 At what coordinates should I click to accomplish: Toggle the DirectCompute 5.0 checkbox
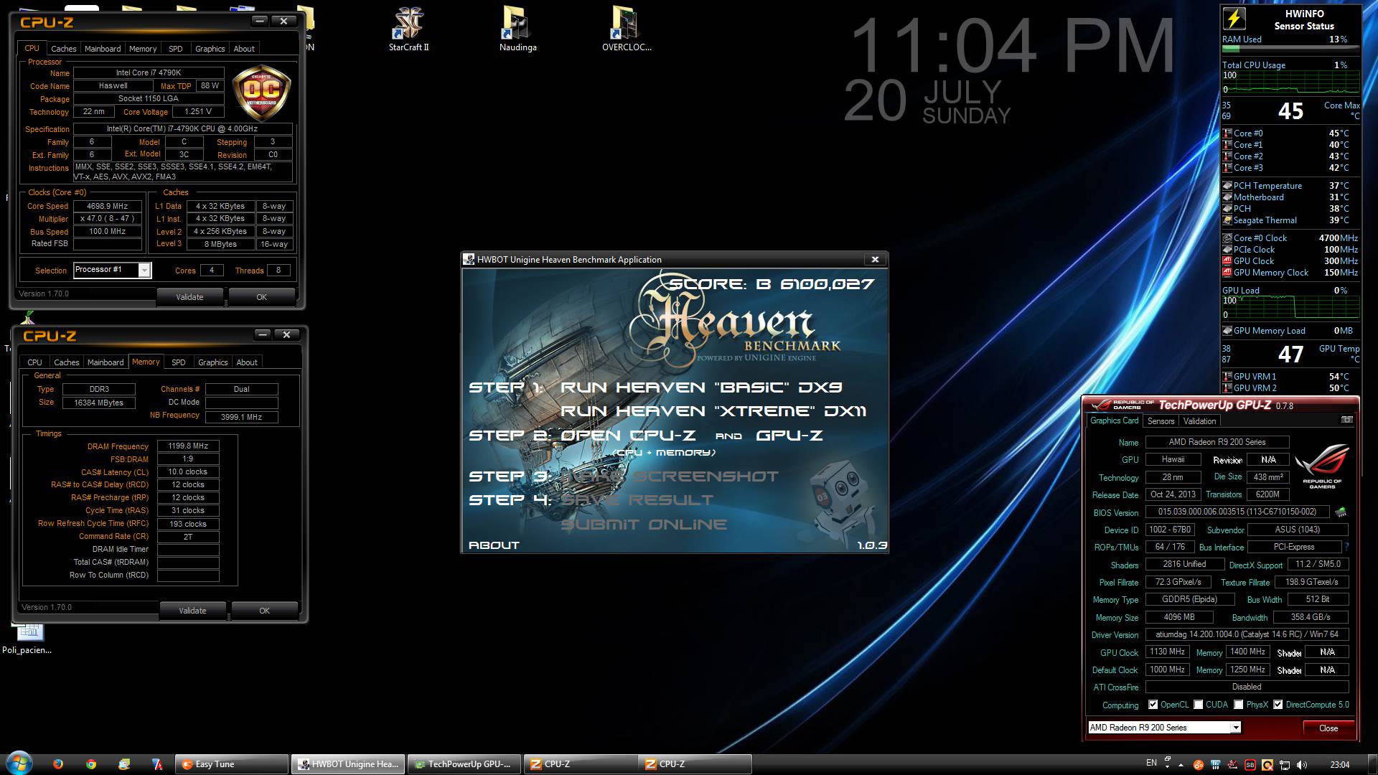[x=1278, y=705]
